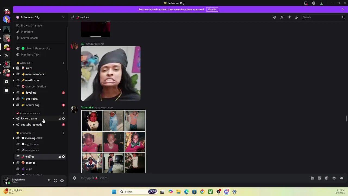
Task: Open settings gear for -selfies channel
Action: click(x=63, y=157)
